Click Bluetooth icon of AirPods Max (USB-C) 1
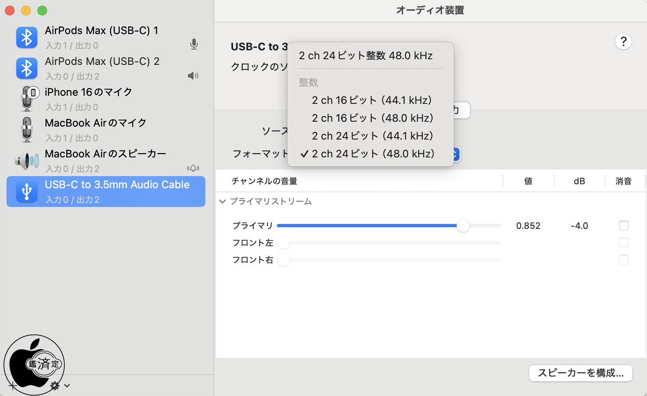The height and width of the screenshot is (396, 647). (x=27, y=37)
